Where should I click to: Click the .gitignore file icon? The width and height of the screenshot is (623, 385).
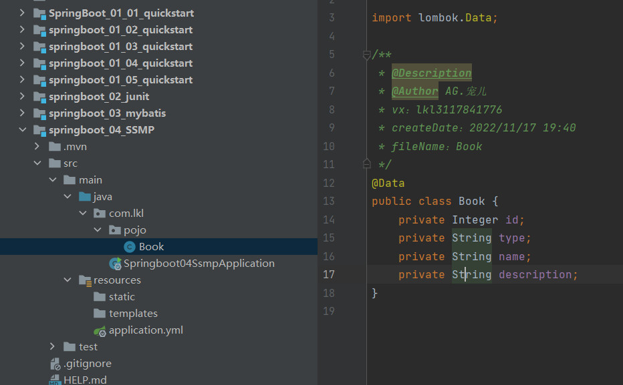click(x=55, y=364)
